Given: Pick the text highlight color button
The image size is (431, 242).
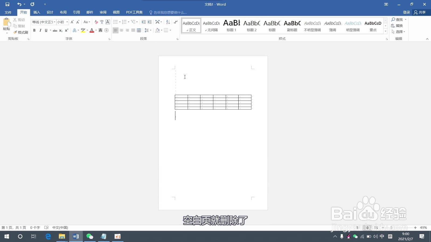Looking at the screenshot, I should point(83,30).
